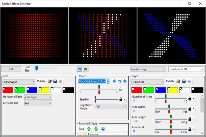Open the hmatrix-big model dropdown
Viewport: 206px width, 137px height.
(x=148, y=69)
